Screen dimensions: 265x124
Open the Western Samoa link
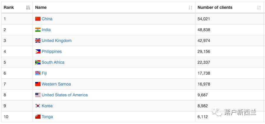[56, 84]
